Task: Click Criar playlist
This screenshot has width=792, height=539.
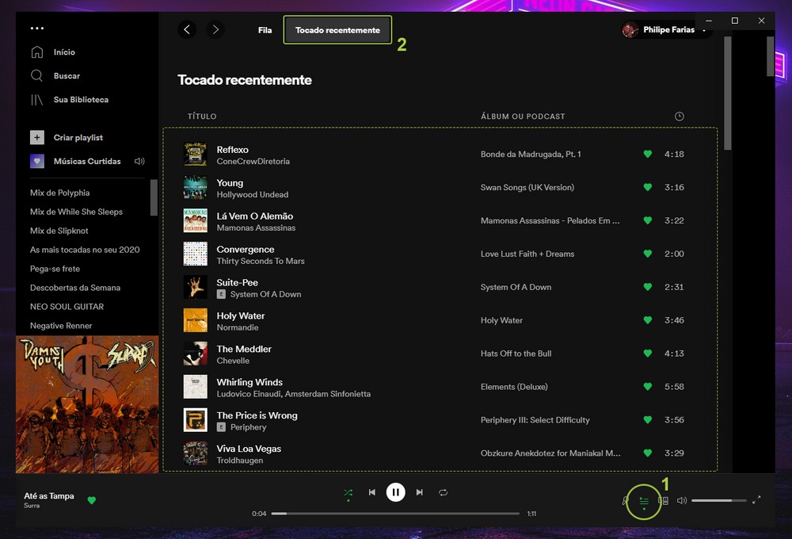Action: click(x=78, y=138)
